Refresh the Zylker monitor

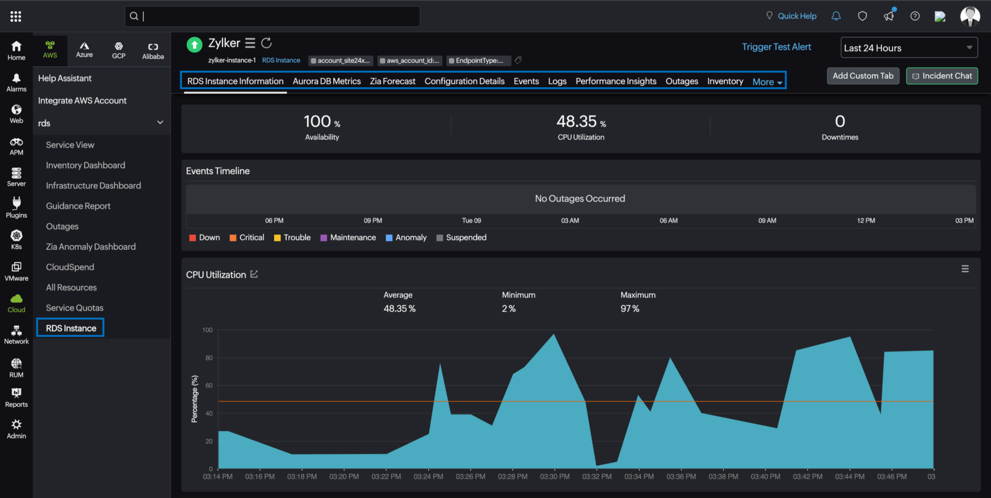pyautogui.click(x=266, y=43)
